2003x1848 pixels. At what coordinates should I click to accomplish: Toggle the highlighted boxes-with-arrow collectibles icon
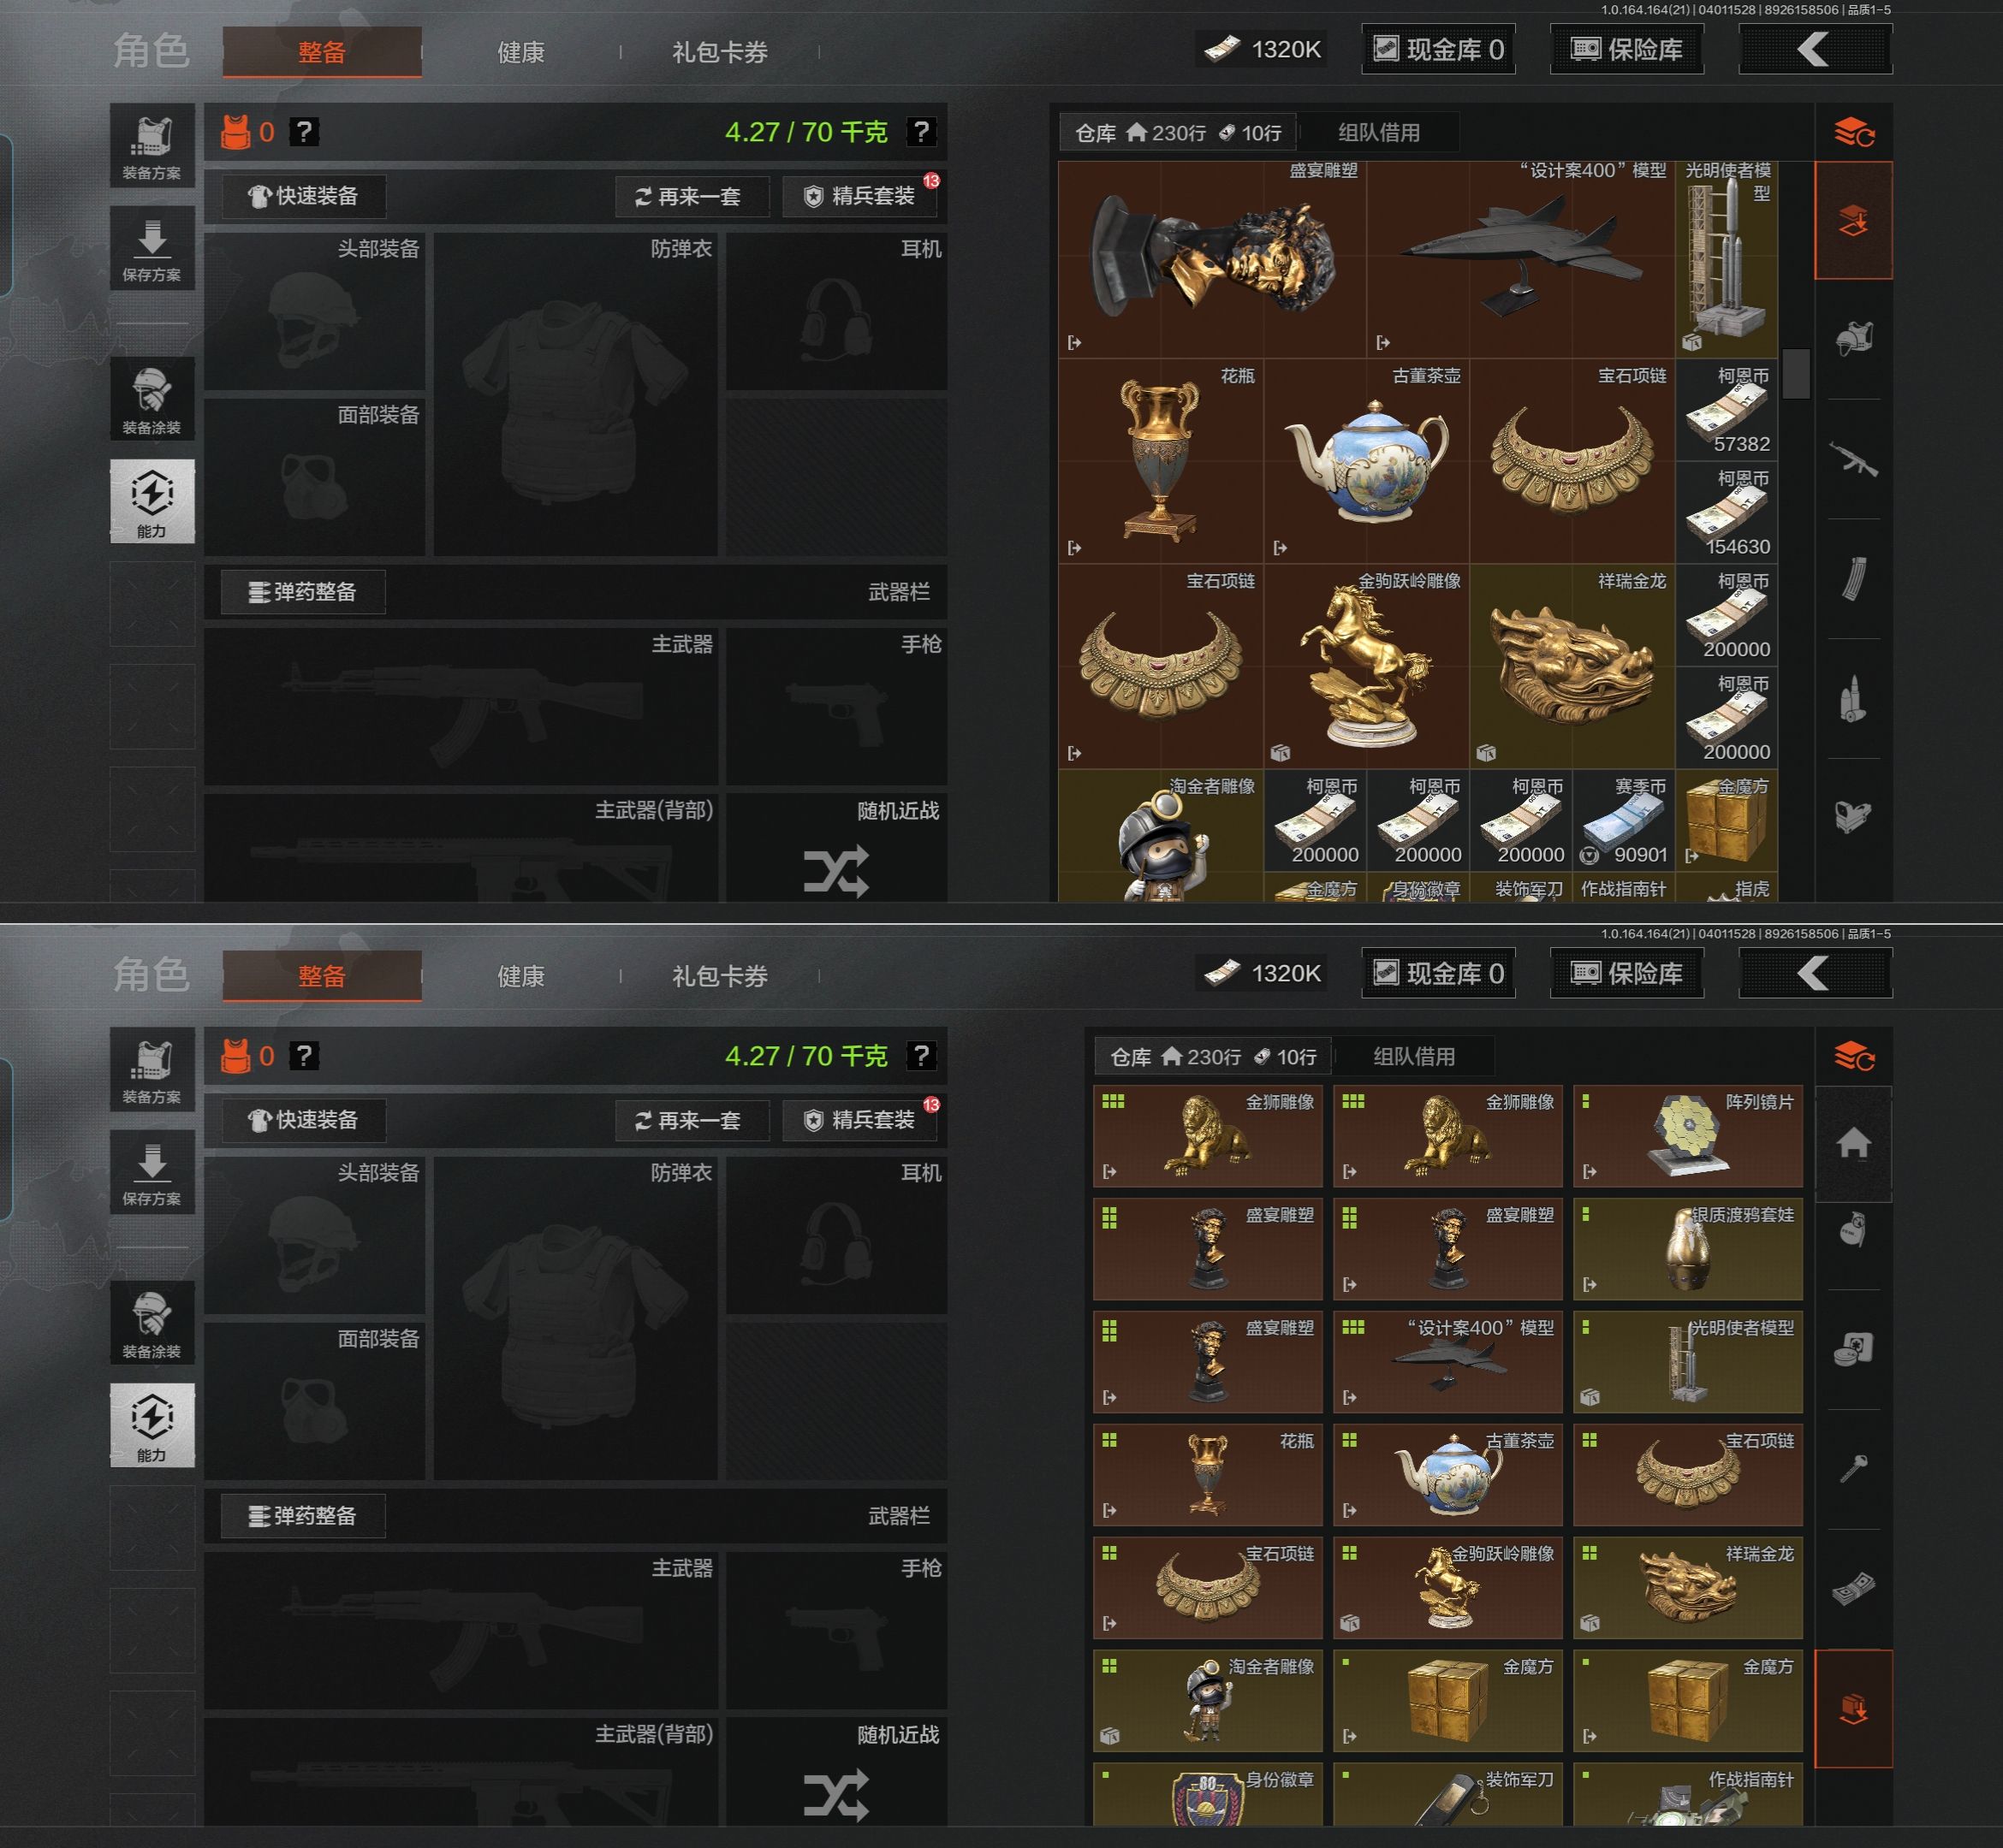coord(1854,1708)
